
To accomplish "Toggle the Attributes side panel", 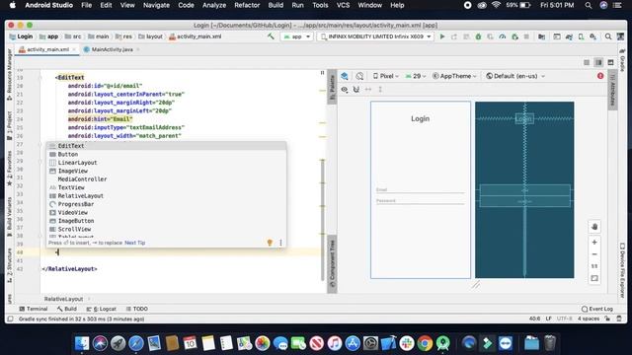I will coord(612,91).
